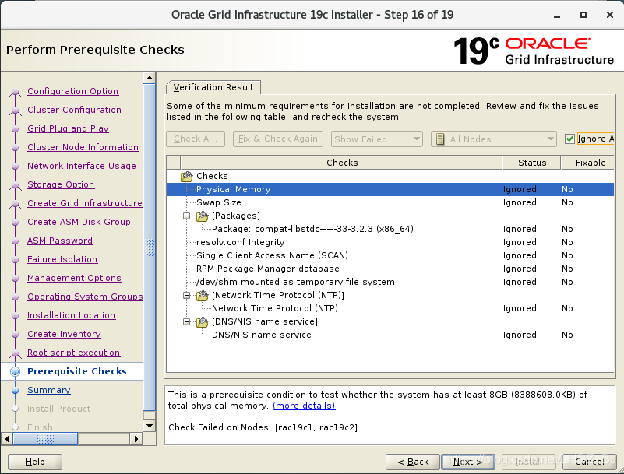Select Cluster Configuration in the sidebar

tap(74, 110)
